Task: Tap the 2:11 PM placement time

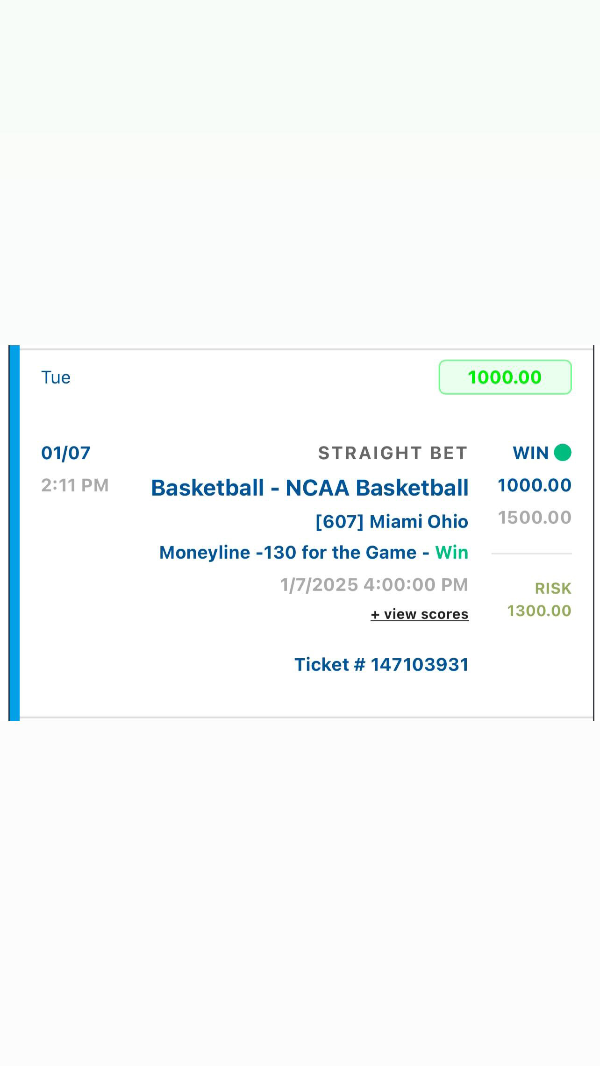Action: coord(75,485)
